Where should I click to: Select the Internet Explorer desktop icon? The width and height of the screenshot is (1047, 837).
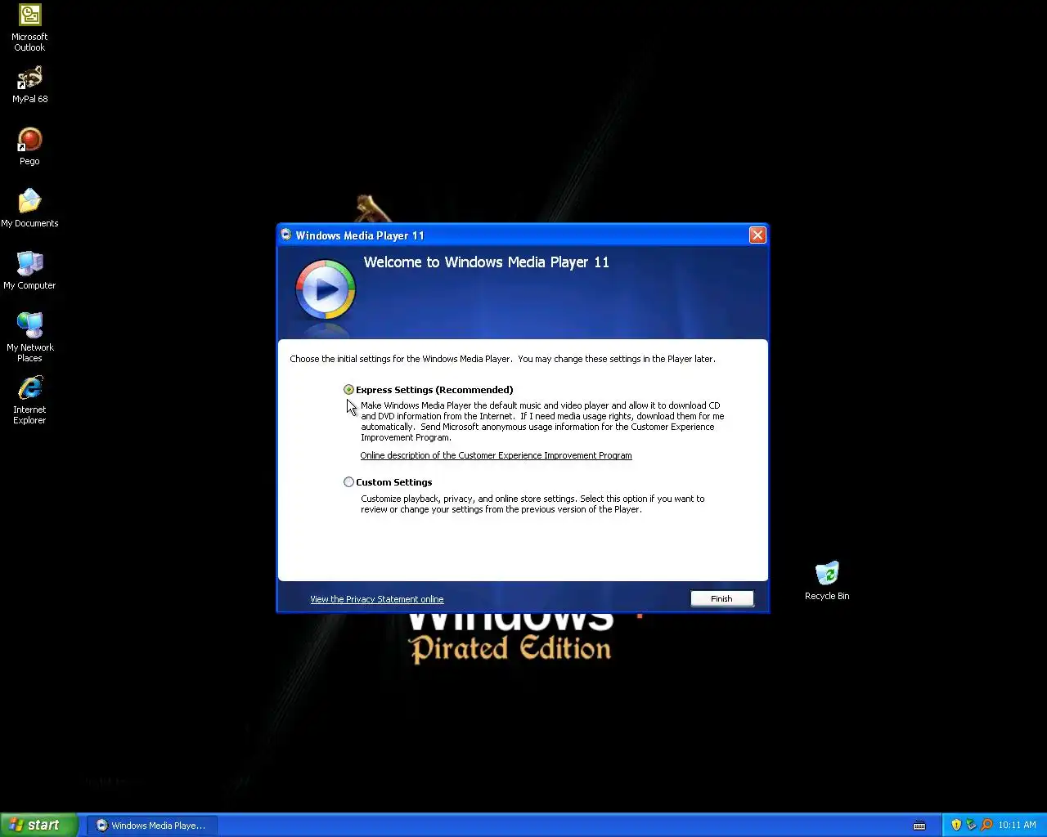[x=29, y=400]
